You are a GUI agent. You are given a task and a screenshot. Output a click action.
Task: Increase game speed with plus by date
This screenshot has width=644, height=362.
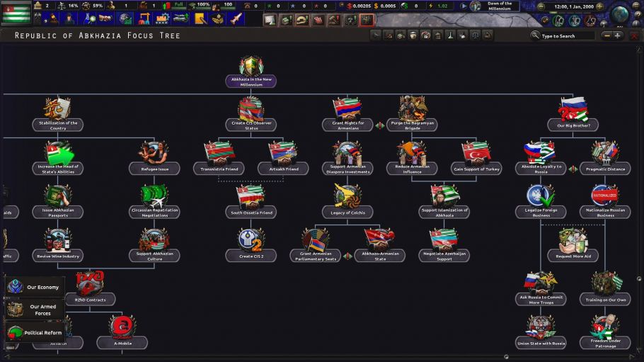point(599,6)
